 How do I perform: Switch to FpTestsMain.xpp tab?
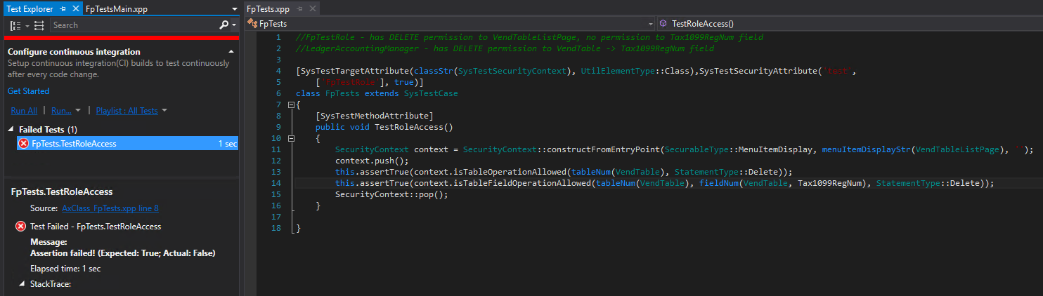tap(117, 9)
